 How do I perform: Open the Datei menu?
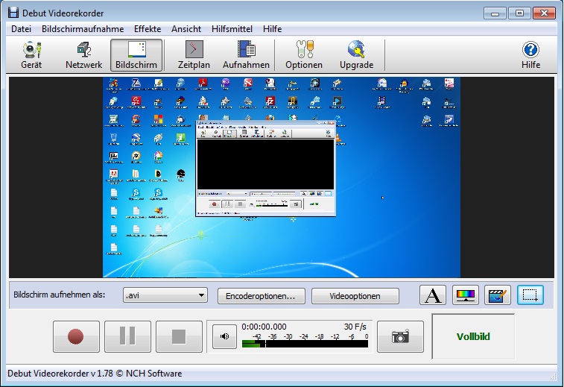click(21, 29)
